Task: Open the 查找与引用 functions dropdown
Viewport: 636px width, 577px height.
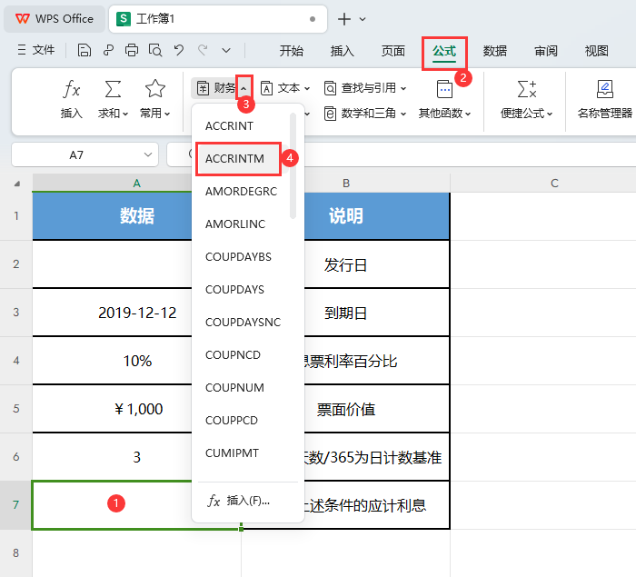Action: [x=365, y=88]
